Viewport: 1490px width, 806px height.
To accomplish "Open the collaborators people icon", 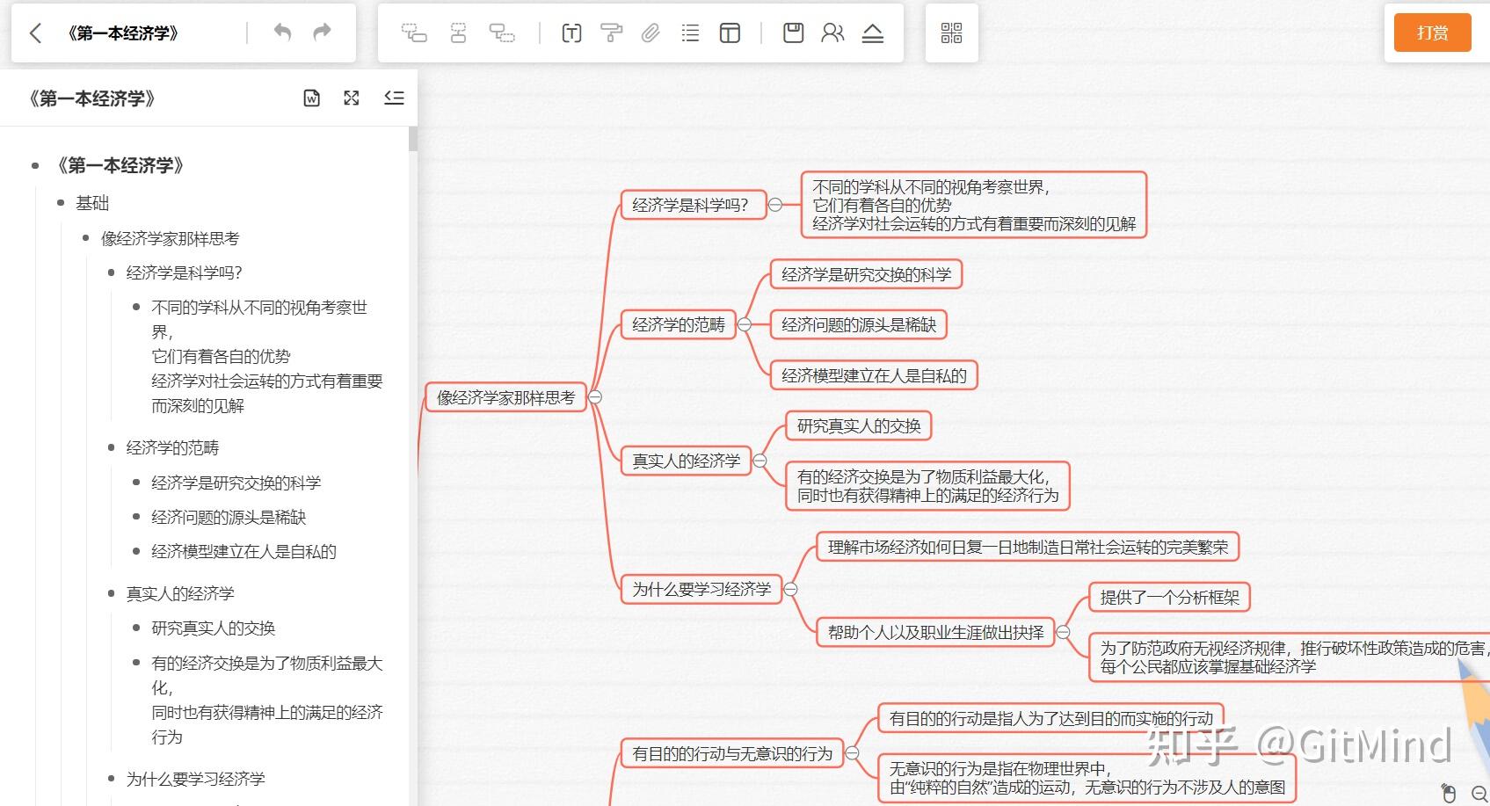I will (832, 33).
